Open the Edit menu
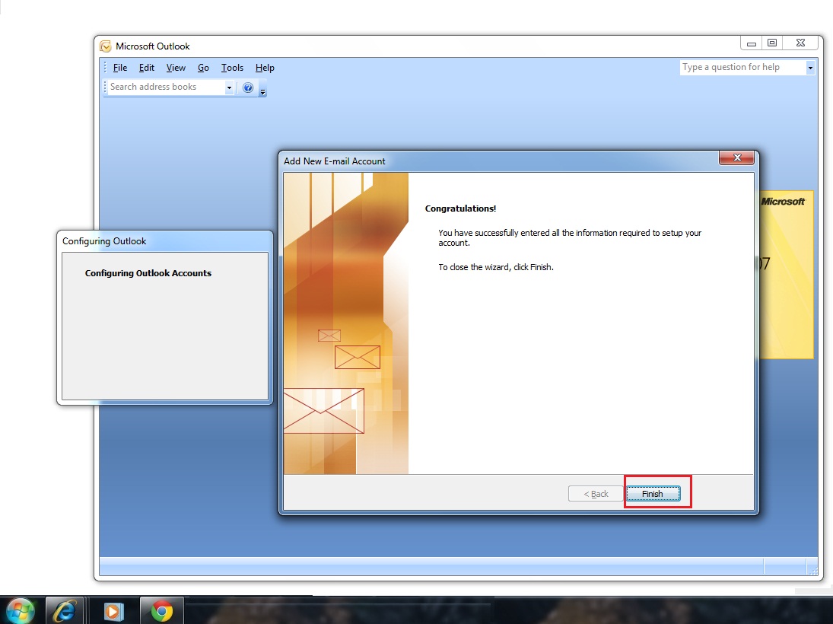 (147, 68)
